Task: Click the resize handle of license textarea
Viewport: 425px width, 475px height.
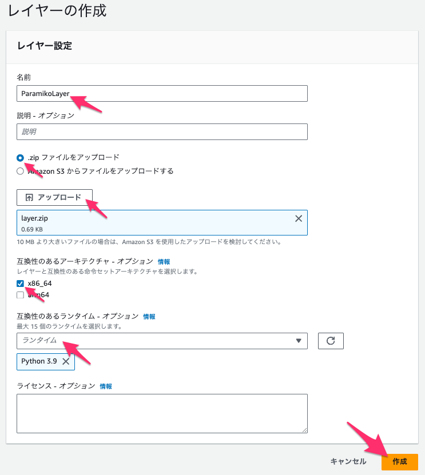Action: (x=305, y=430)
